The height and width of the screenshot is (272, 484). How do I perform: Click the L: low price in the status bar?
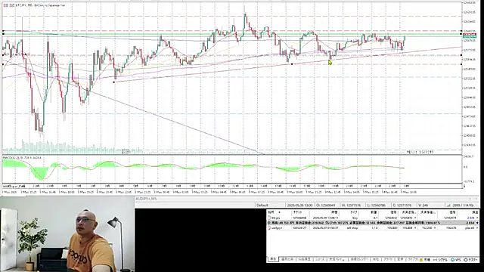(x=377, y=205)
